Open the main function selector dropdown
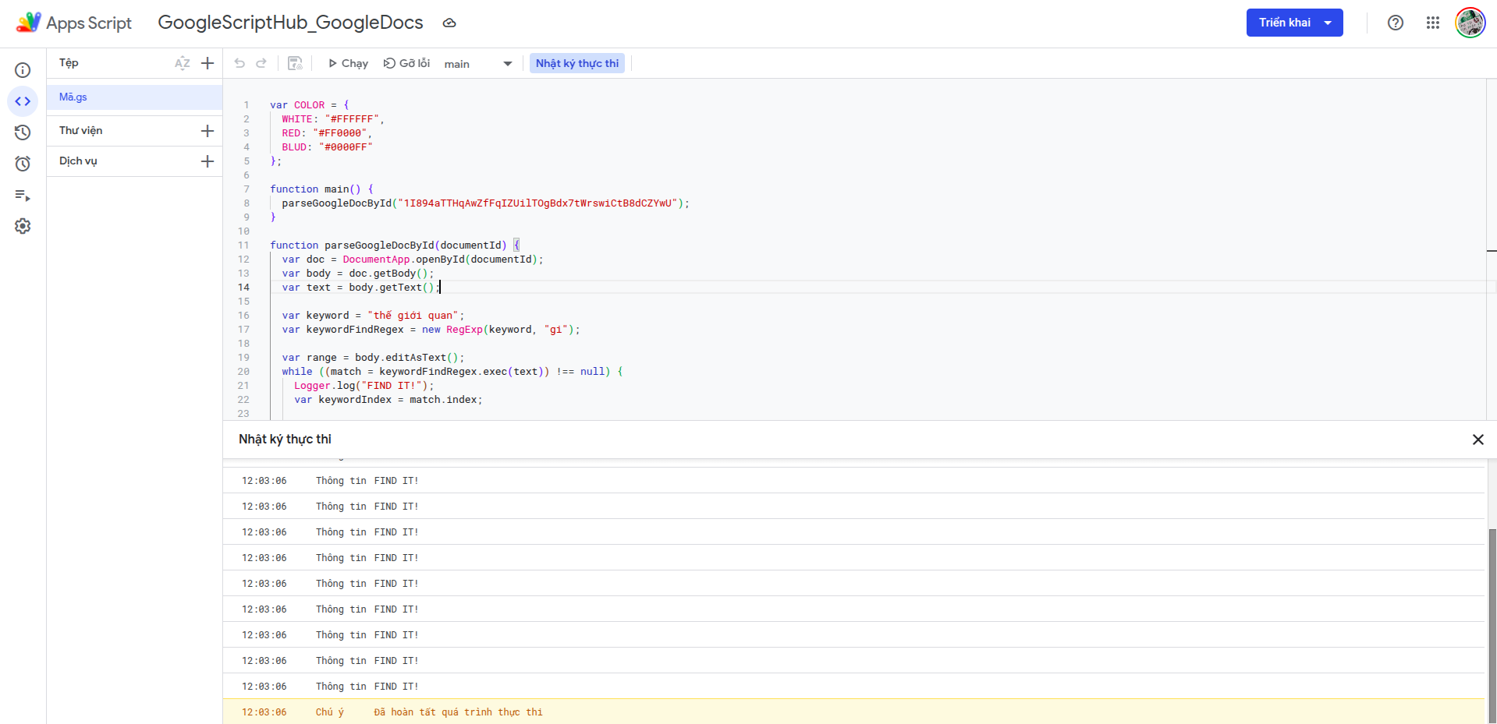The width and height of the screenshot is (1497, 724). point(478,64)
